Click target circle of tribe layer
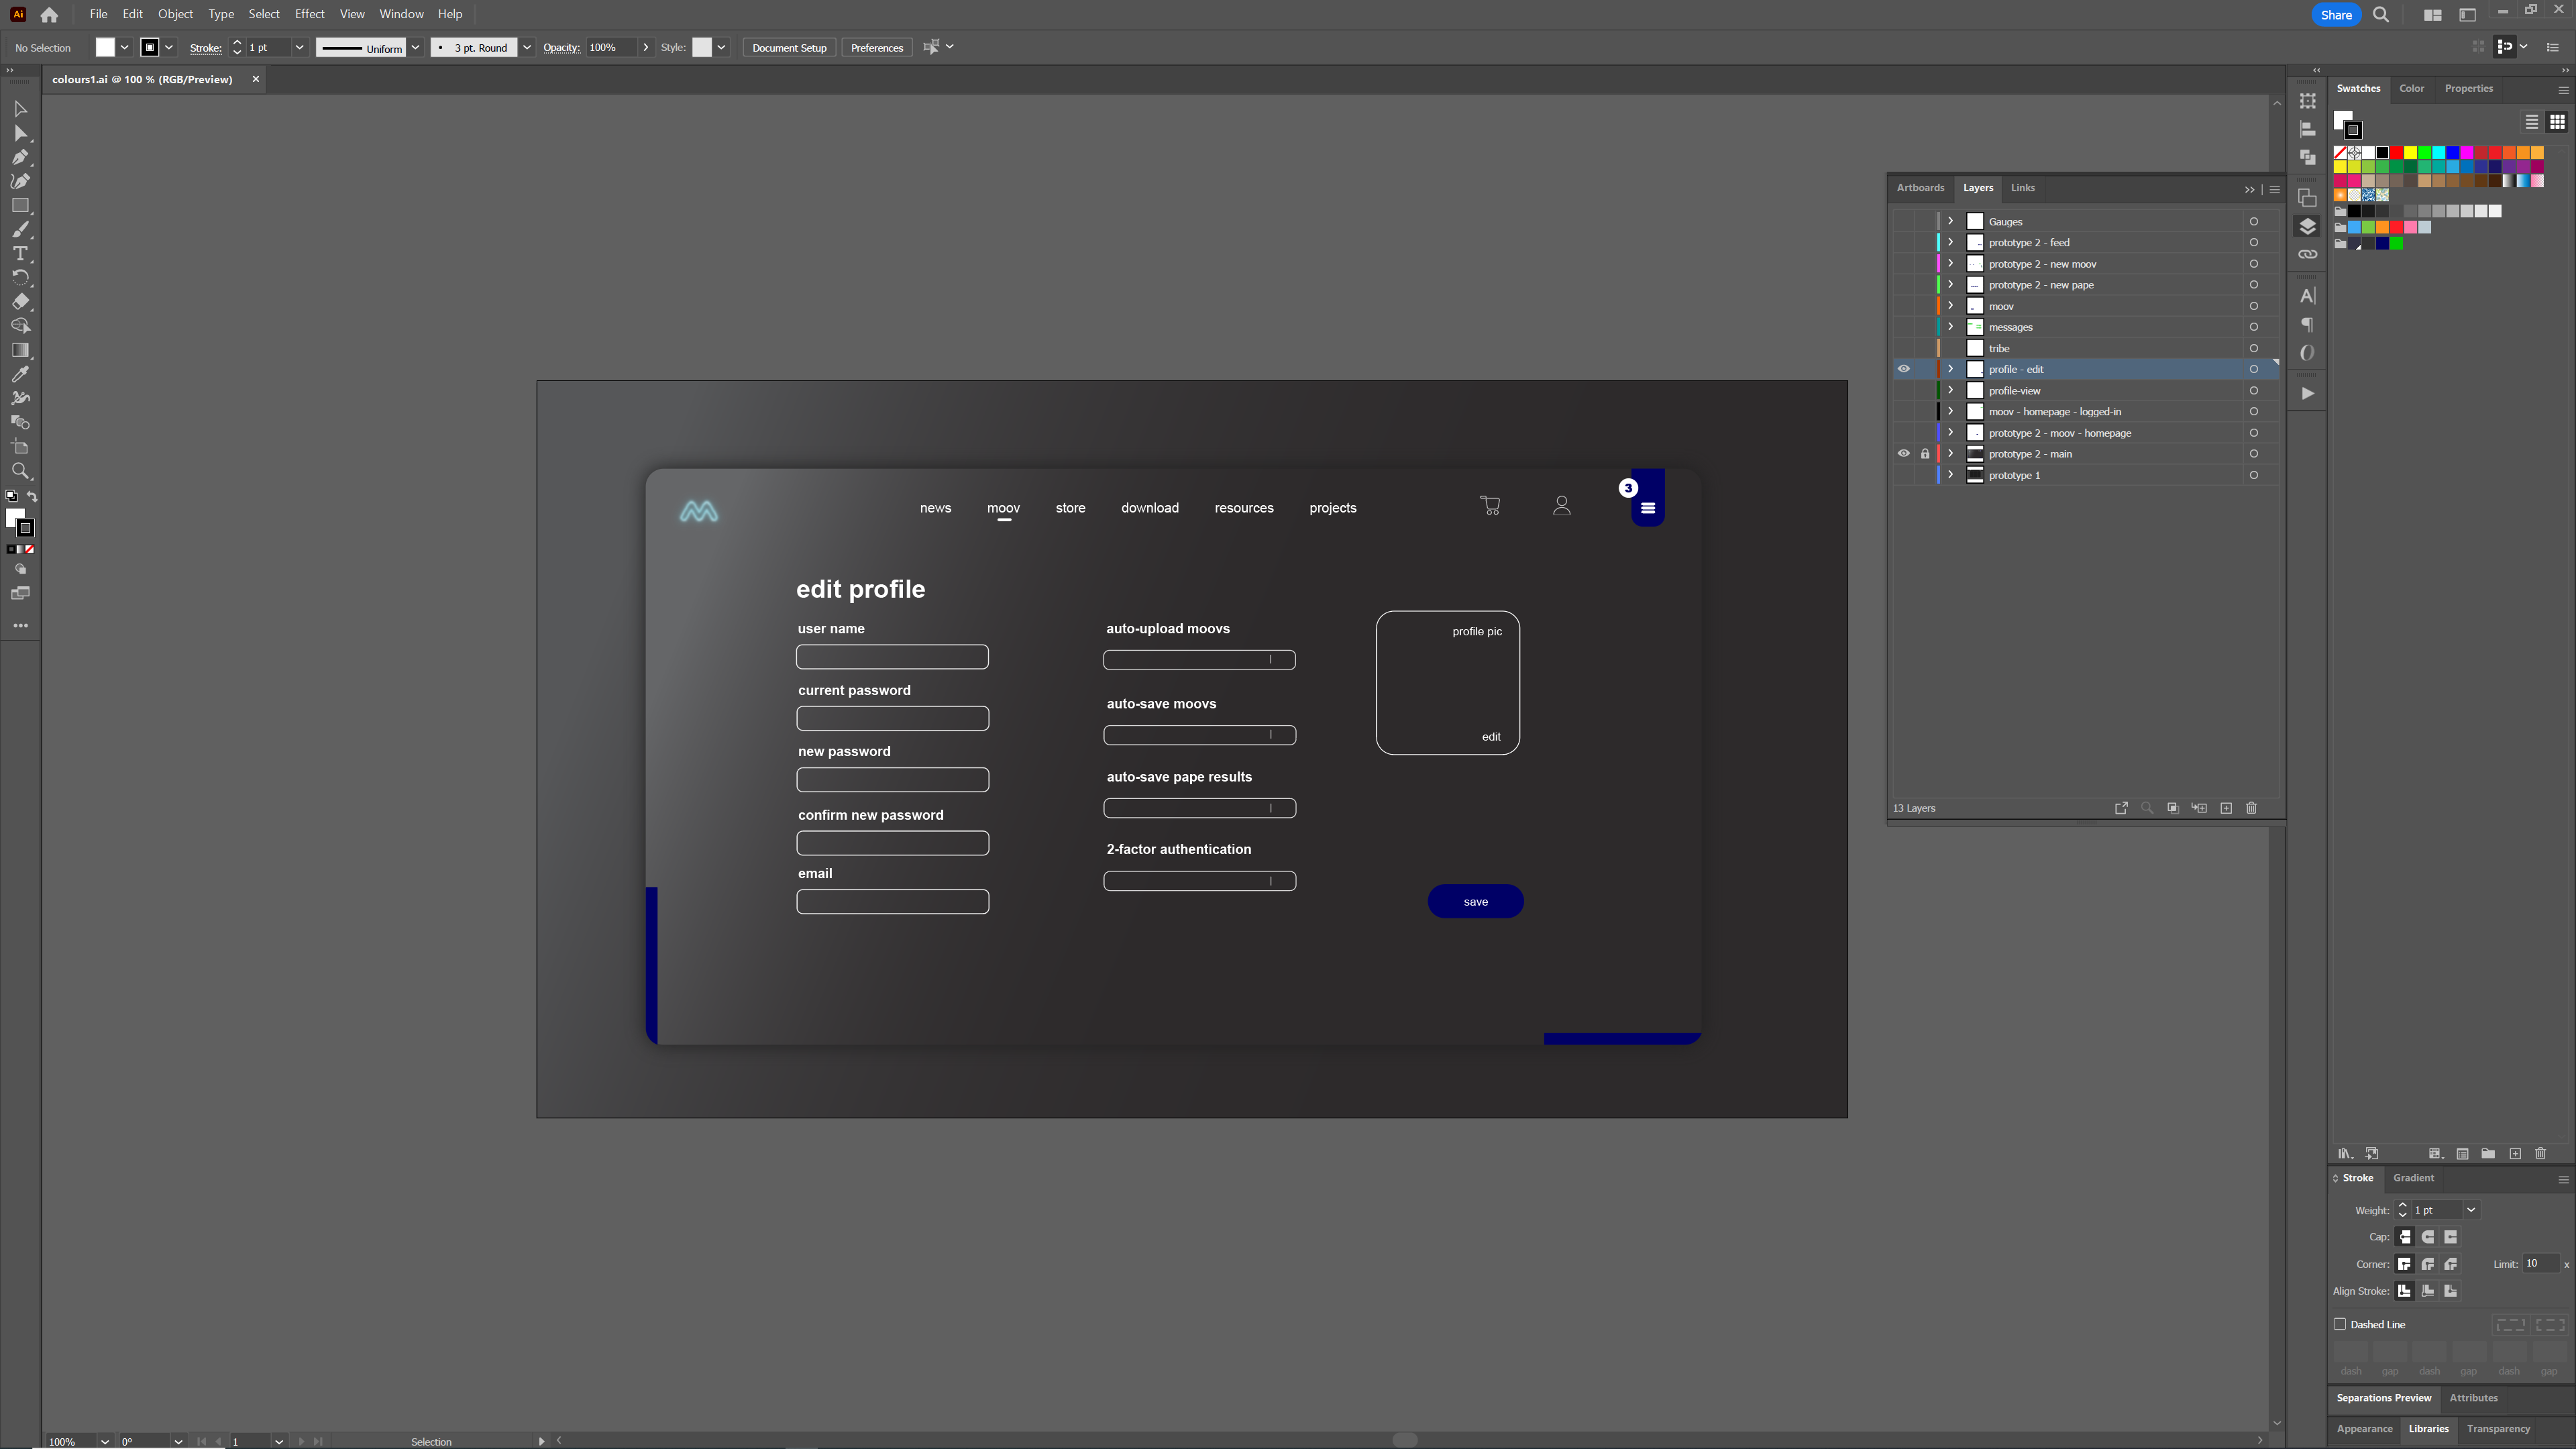Screen dimensions: 2576x1449 (x=2254, y=348)
